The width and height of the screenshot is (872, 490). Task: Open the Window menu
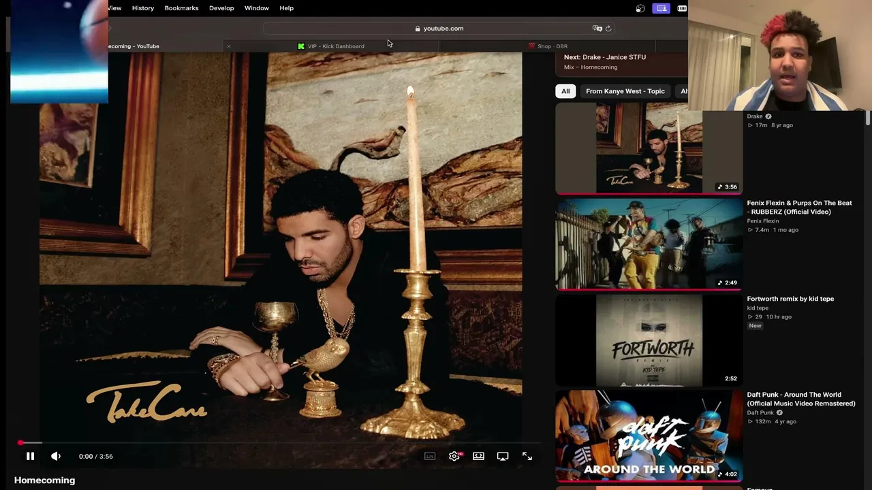tap(257, 8)
